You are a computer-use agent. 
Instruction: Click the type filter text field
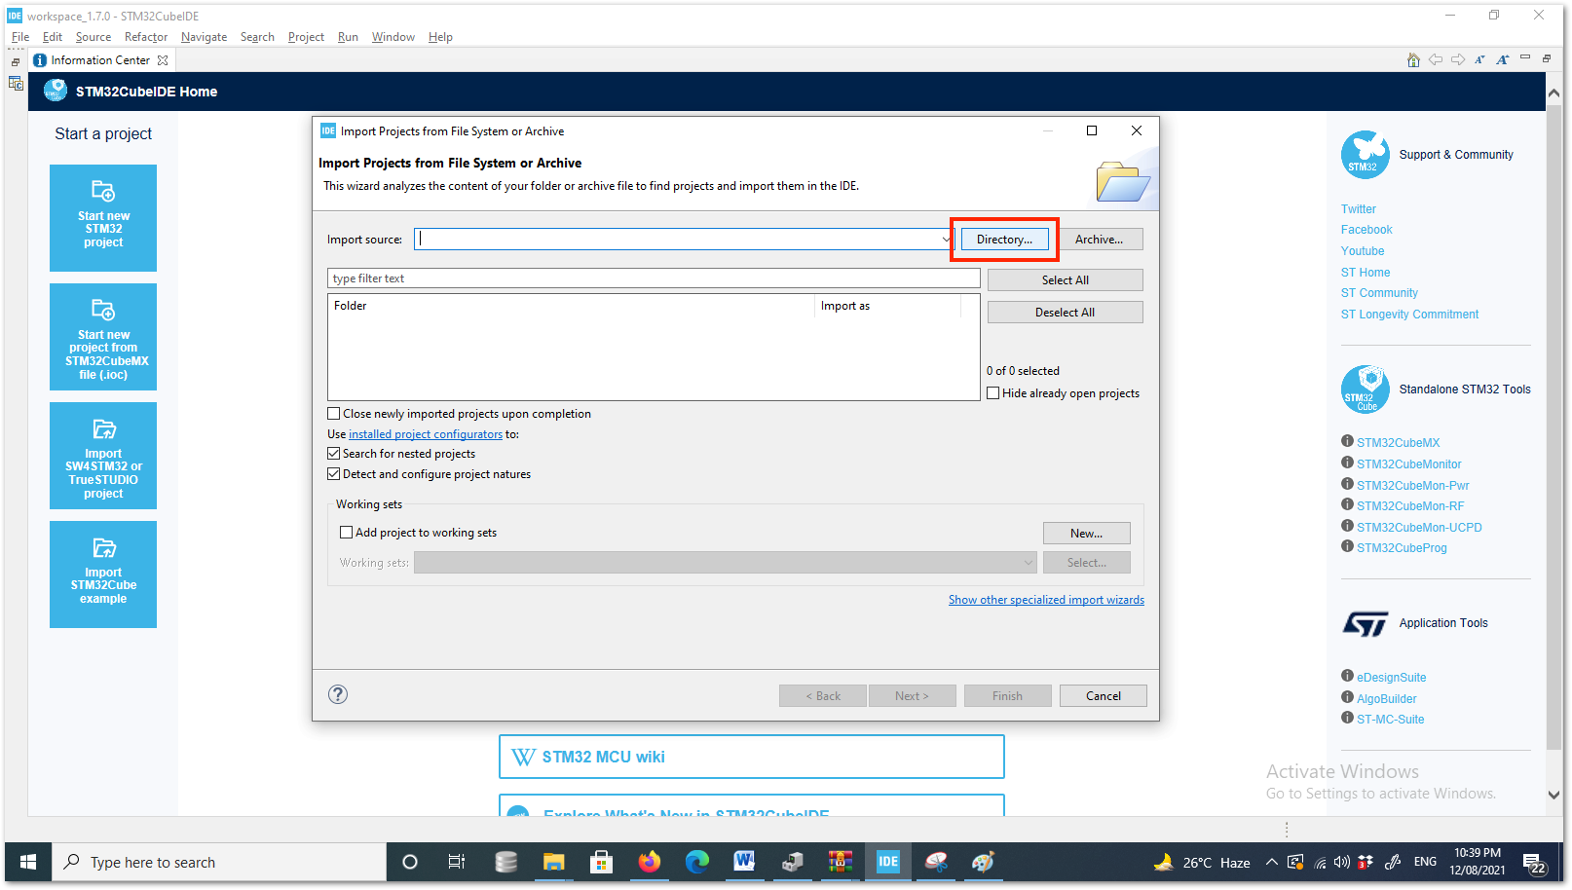tap(654, 278)
